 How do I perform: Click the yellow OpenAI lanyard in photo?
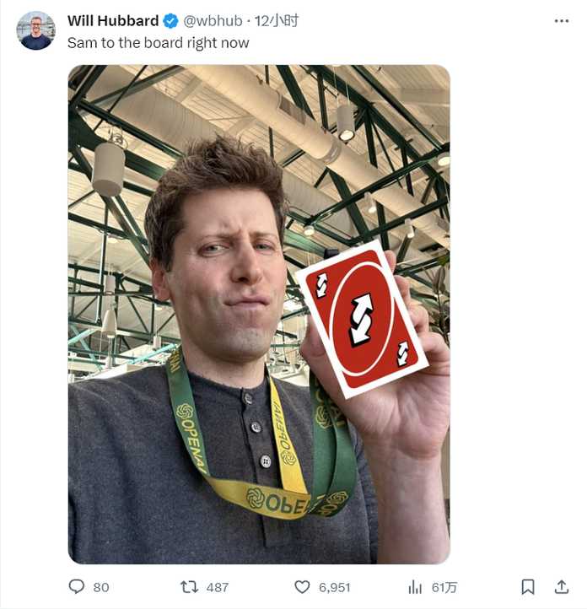tap(285, 458)
